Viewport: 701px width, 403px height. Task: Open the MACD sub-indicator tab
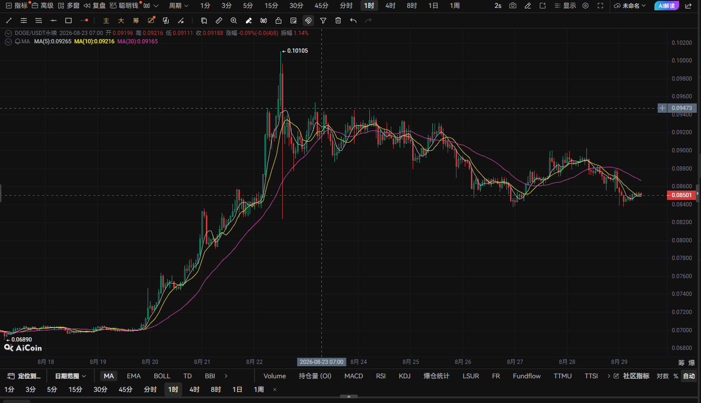354,376
